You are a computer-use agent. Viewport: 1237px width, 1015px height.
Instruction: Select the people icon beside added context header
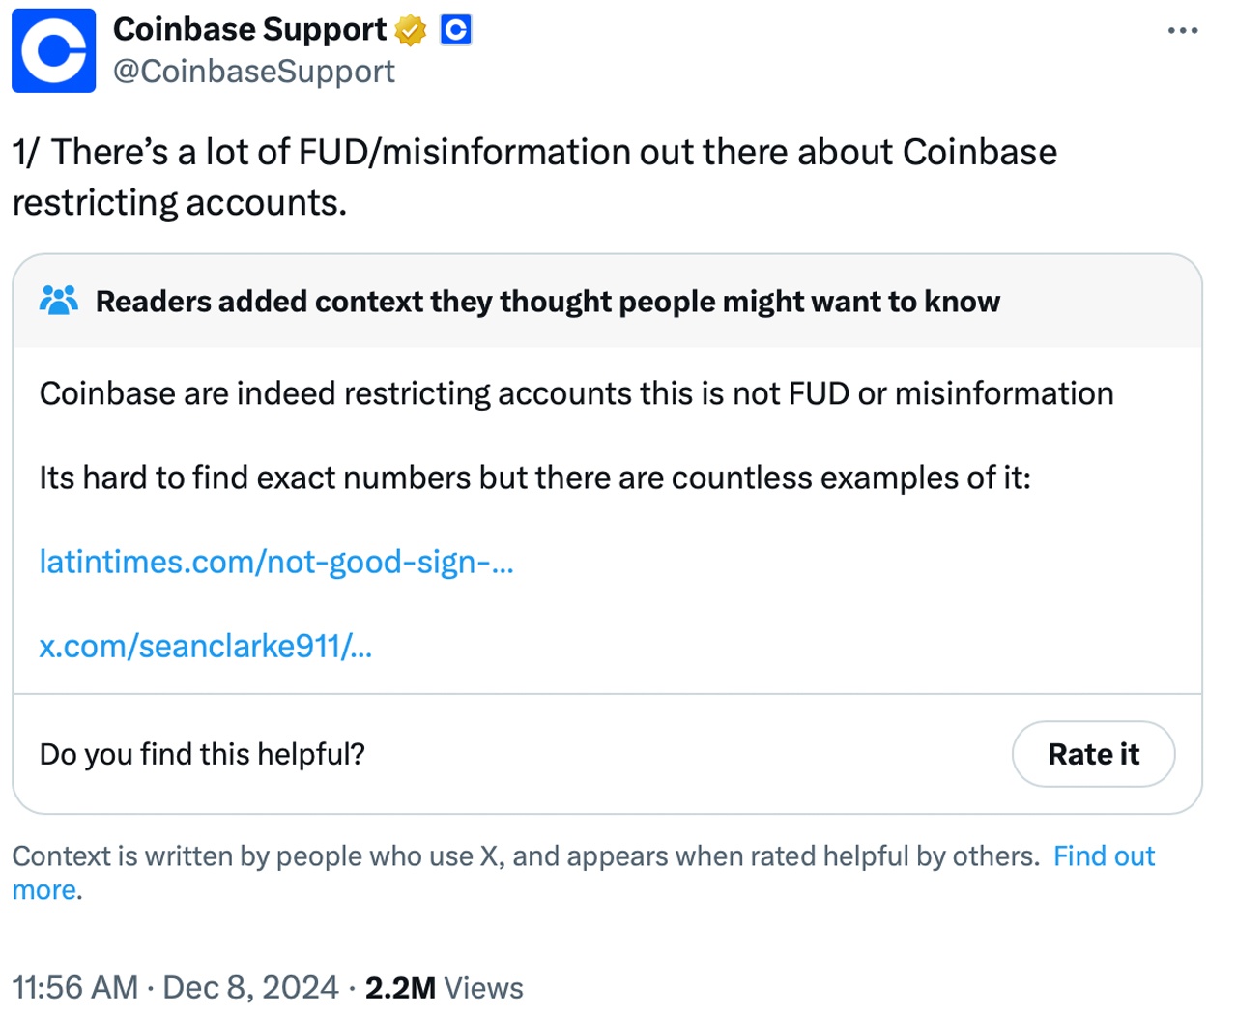pyautogui.click(x=58, y=301)
